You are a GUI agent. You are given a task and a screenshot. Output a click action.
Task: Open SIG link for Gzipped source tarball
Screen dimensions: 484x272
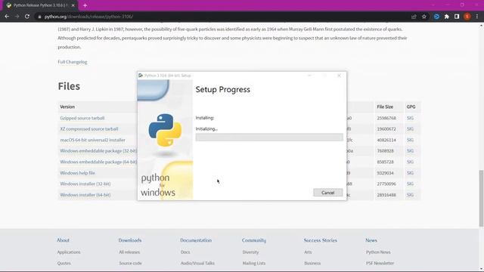click(410, 118)
